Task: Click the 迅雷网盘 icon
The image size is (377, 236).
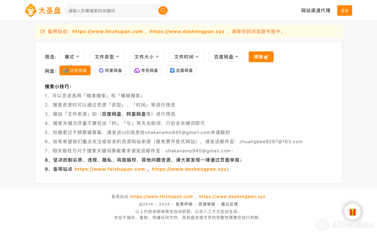Action: (172, 70)
